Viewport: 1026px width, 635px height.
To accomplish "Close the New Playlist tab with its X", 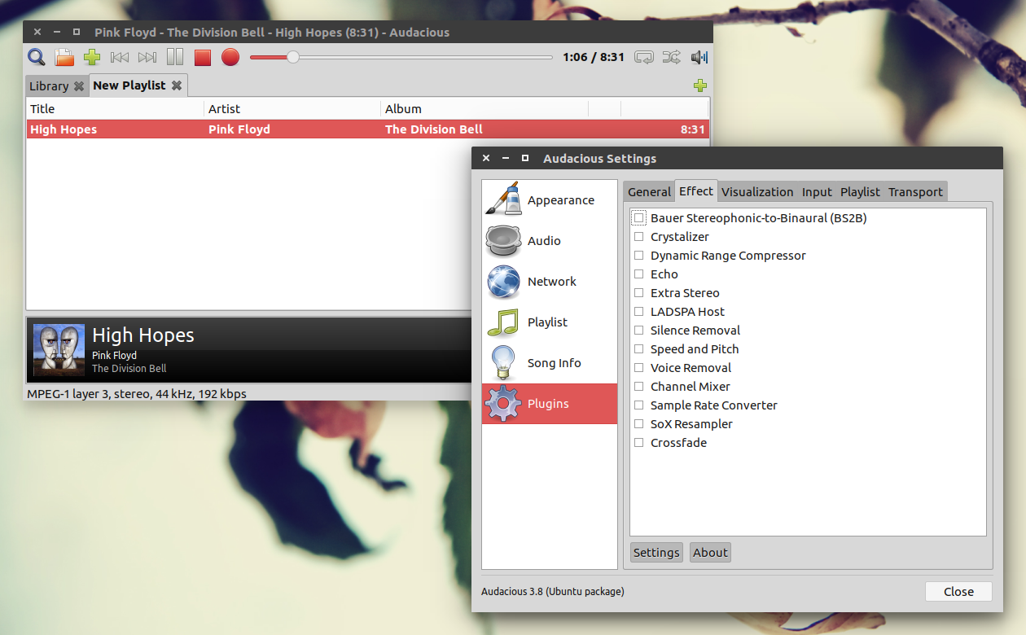I will (177, 85).
